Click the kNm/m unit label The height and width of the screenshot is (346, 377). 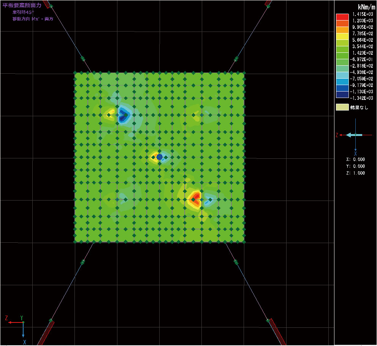click(x=366, y=7)
